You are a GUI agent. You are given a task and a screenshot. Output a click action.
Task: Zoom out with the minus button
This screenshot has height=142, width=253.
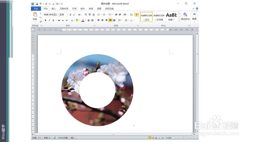click(174, 138)
